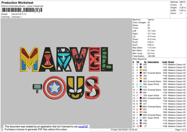187x132 pixels.
Task: Click code 1094 in stop row 9
Action: [165, 87]
